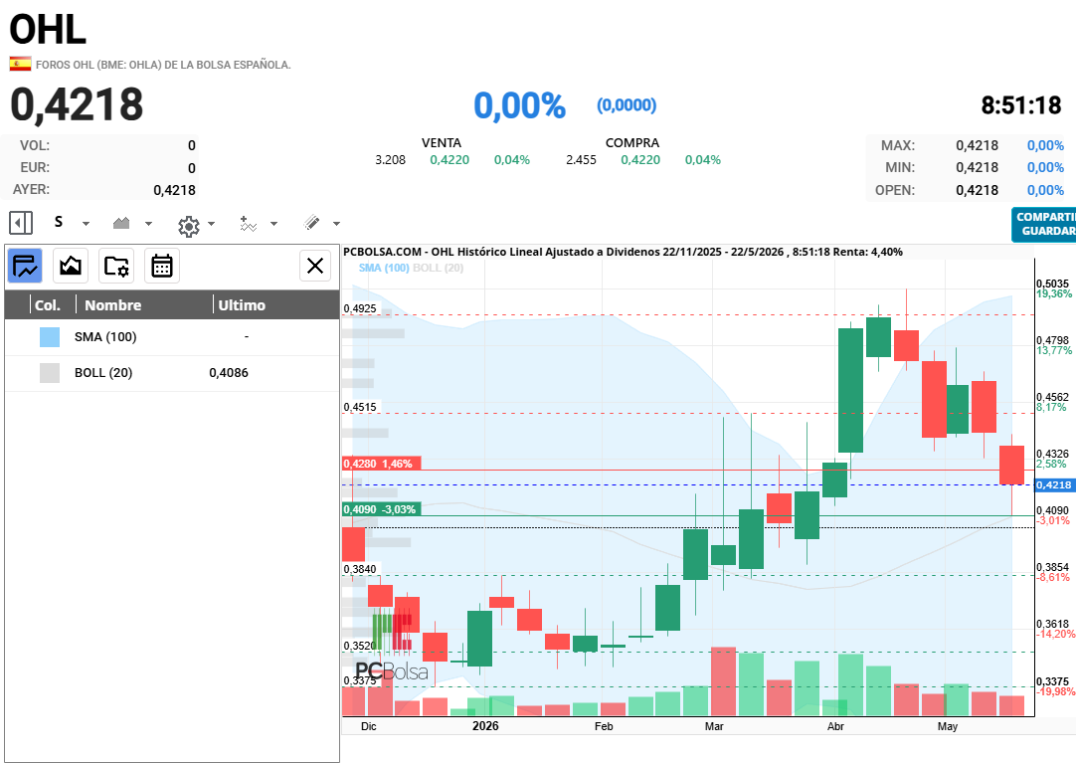
Task: Open the area chart panel tab
Action: pyautogui.click(x=71, y=266)
